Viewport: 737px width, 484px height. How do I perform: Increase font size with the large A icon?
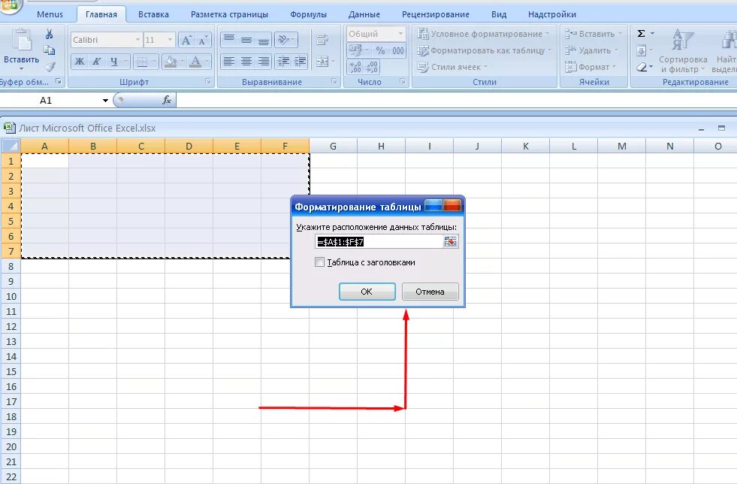coord(186,40)
